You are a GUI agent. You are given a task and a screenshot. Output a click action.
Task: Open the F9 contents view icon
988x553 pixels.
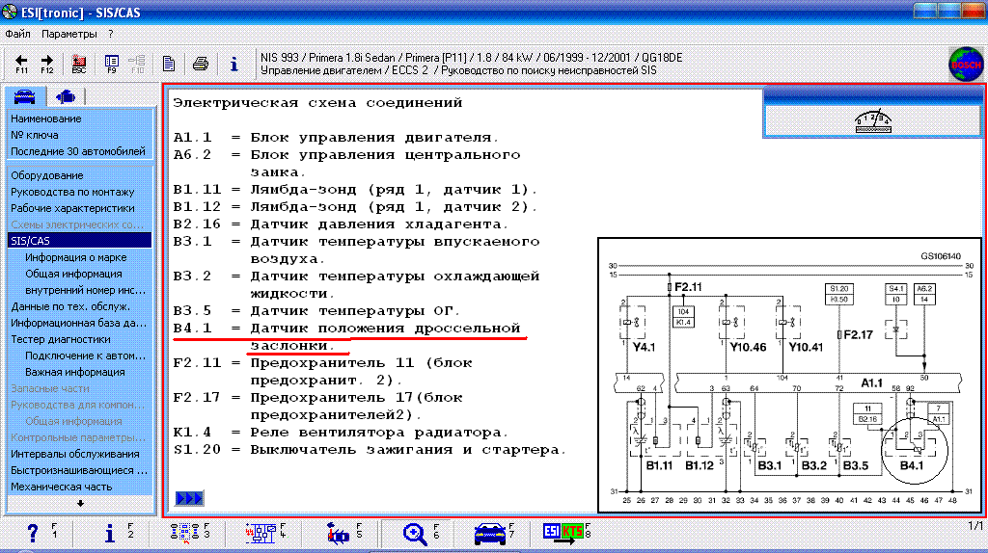112,64
